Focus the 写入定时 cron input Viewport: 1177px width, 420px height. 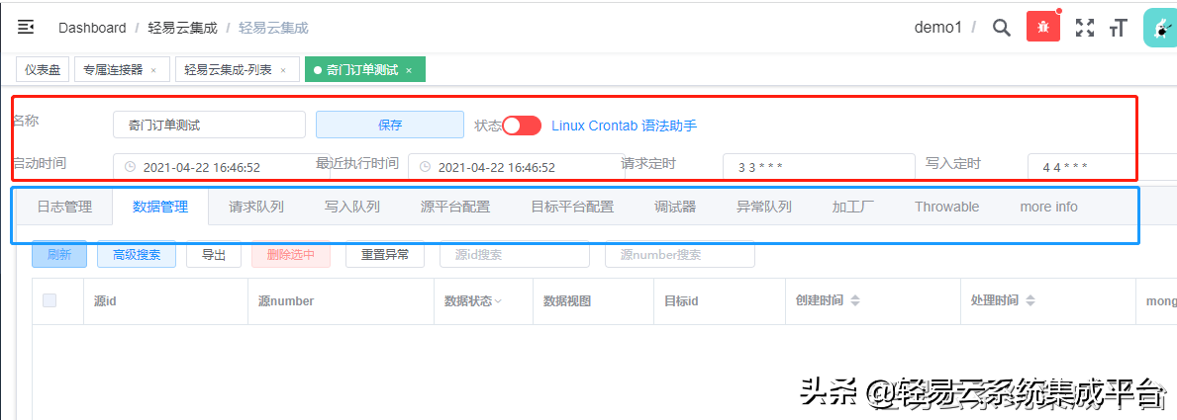point(1102,166)
